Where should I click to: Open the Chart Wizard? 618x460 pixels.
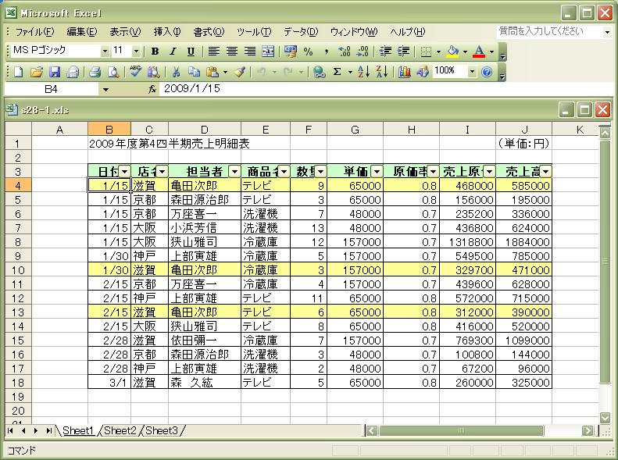(x=405, y=72)
